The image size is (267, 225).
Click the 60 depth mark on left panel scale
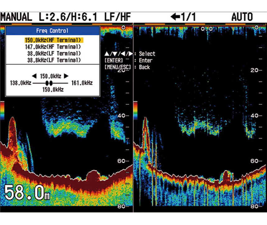click(122, 161)
